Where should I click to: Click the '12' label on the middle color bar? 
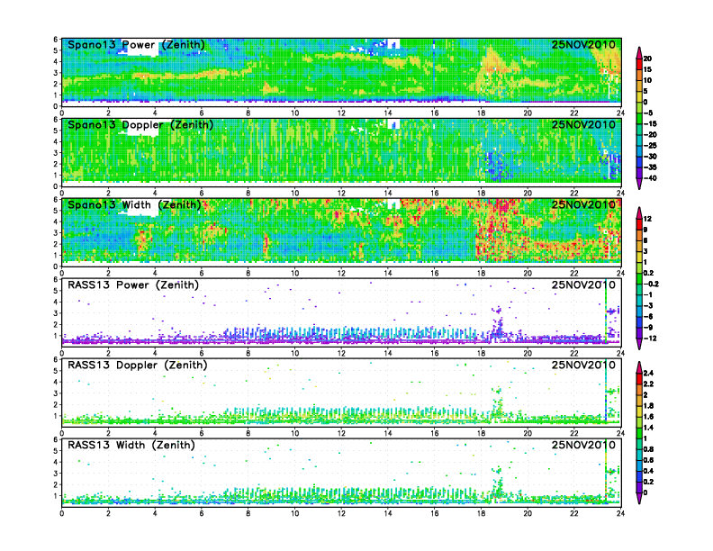click(x=647, y=219)
